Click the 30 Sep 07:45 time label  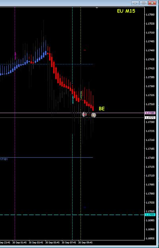click(x=69, y=242)
